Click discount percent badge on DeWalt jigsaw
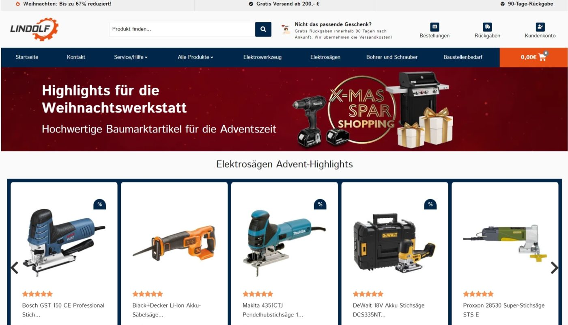Screen dimensions: 568x325 click(x=430, y=204)
